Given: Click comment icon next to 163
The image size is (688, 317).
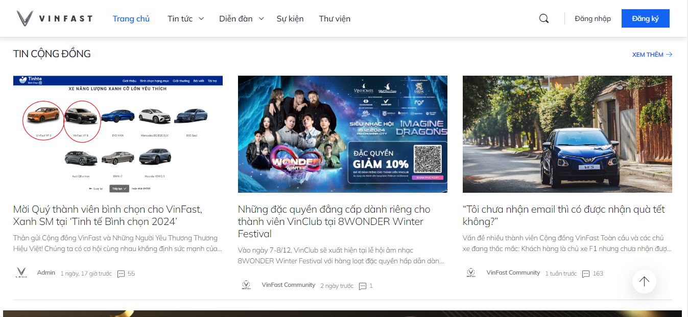Looking at the screenshot, I should tap(586, 274).
